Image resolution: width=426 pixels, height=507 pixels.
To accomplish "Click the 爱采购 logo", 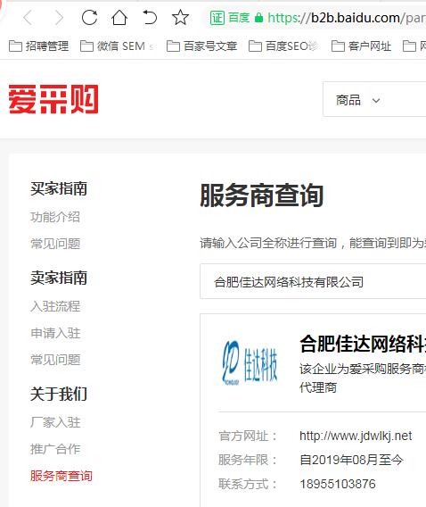I will tap(53, 99).
